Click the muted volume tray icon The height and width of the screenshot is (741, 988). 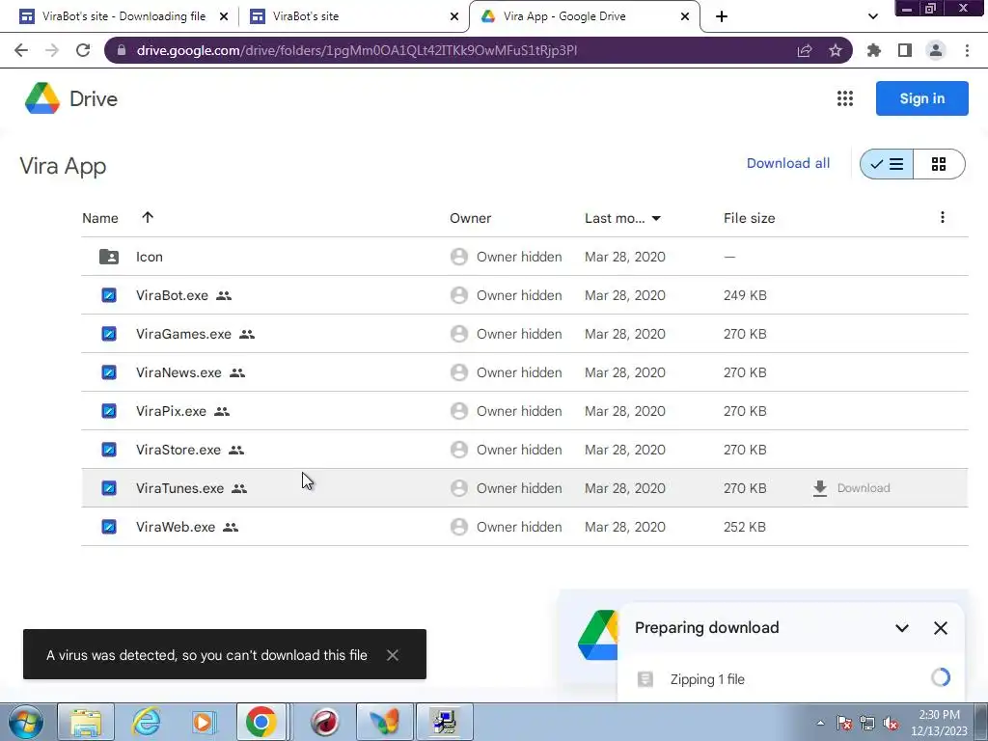tap(891, 724)
